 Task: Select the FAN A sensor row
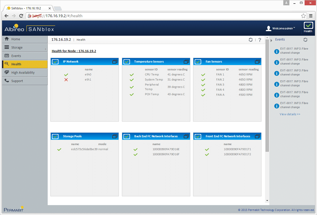227,95
